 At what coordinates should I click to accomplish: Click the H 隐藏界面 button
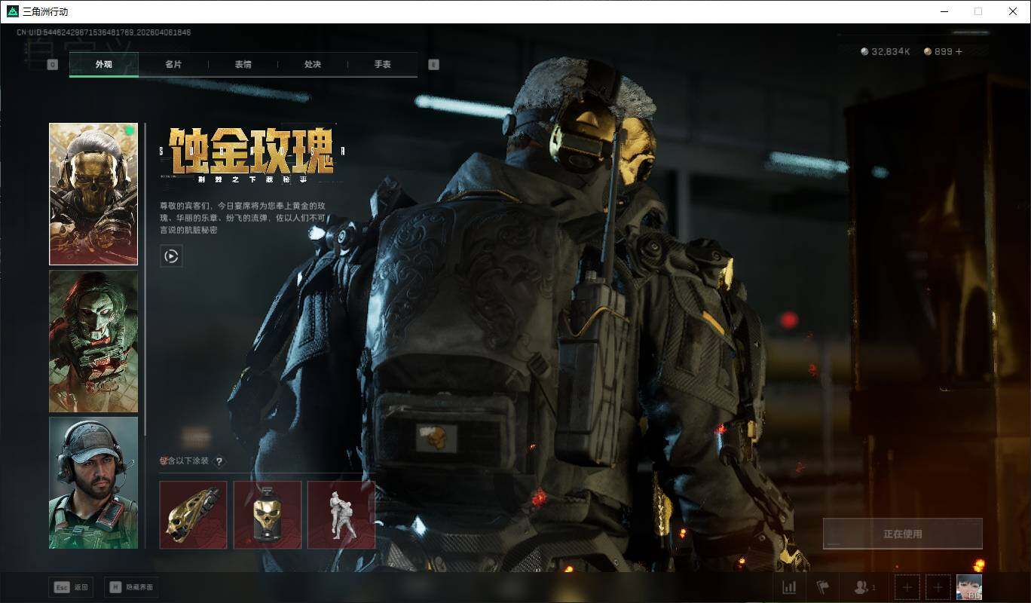point(132,587)
